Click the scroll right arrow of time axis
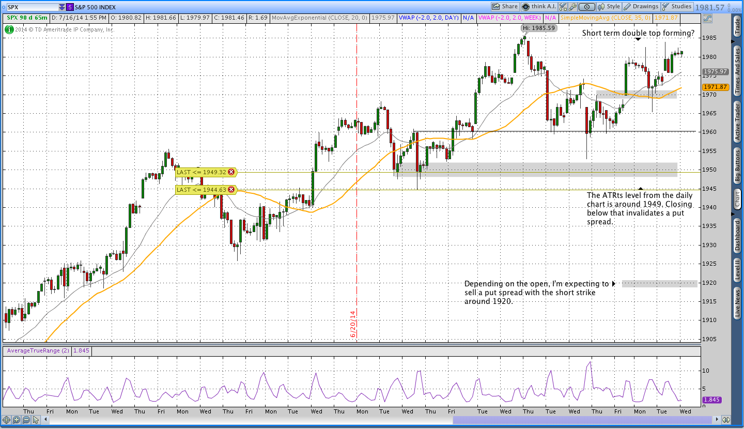Image resolution: width=744 pixels, height=429 pixels. (x=717, y=420)
